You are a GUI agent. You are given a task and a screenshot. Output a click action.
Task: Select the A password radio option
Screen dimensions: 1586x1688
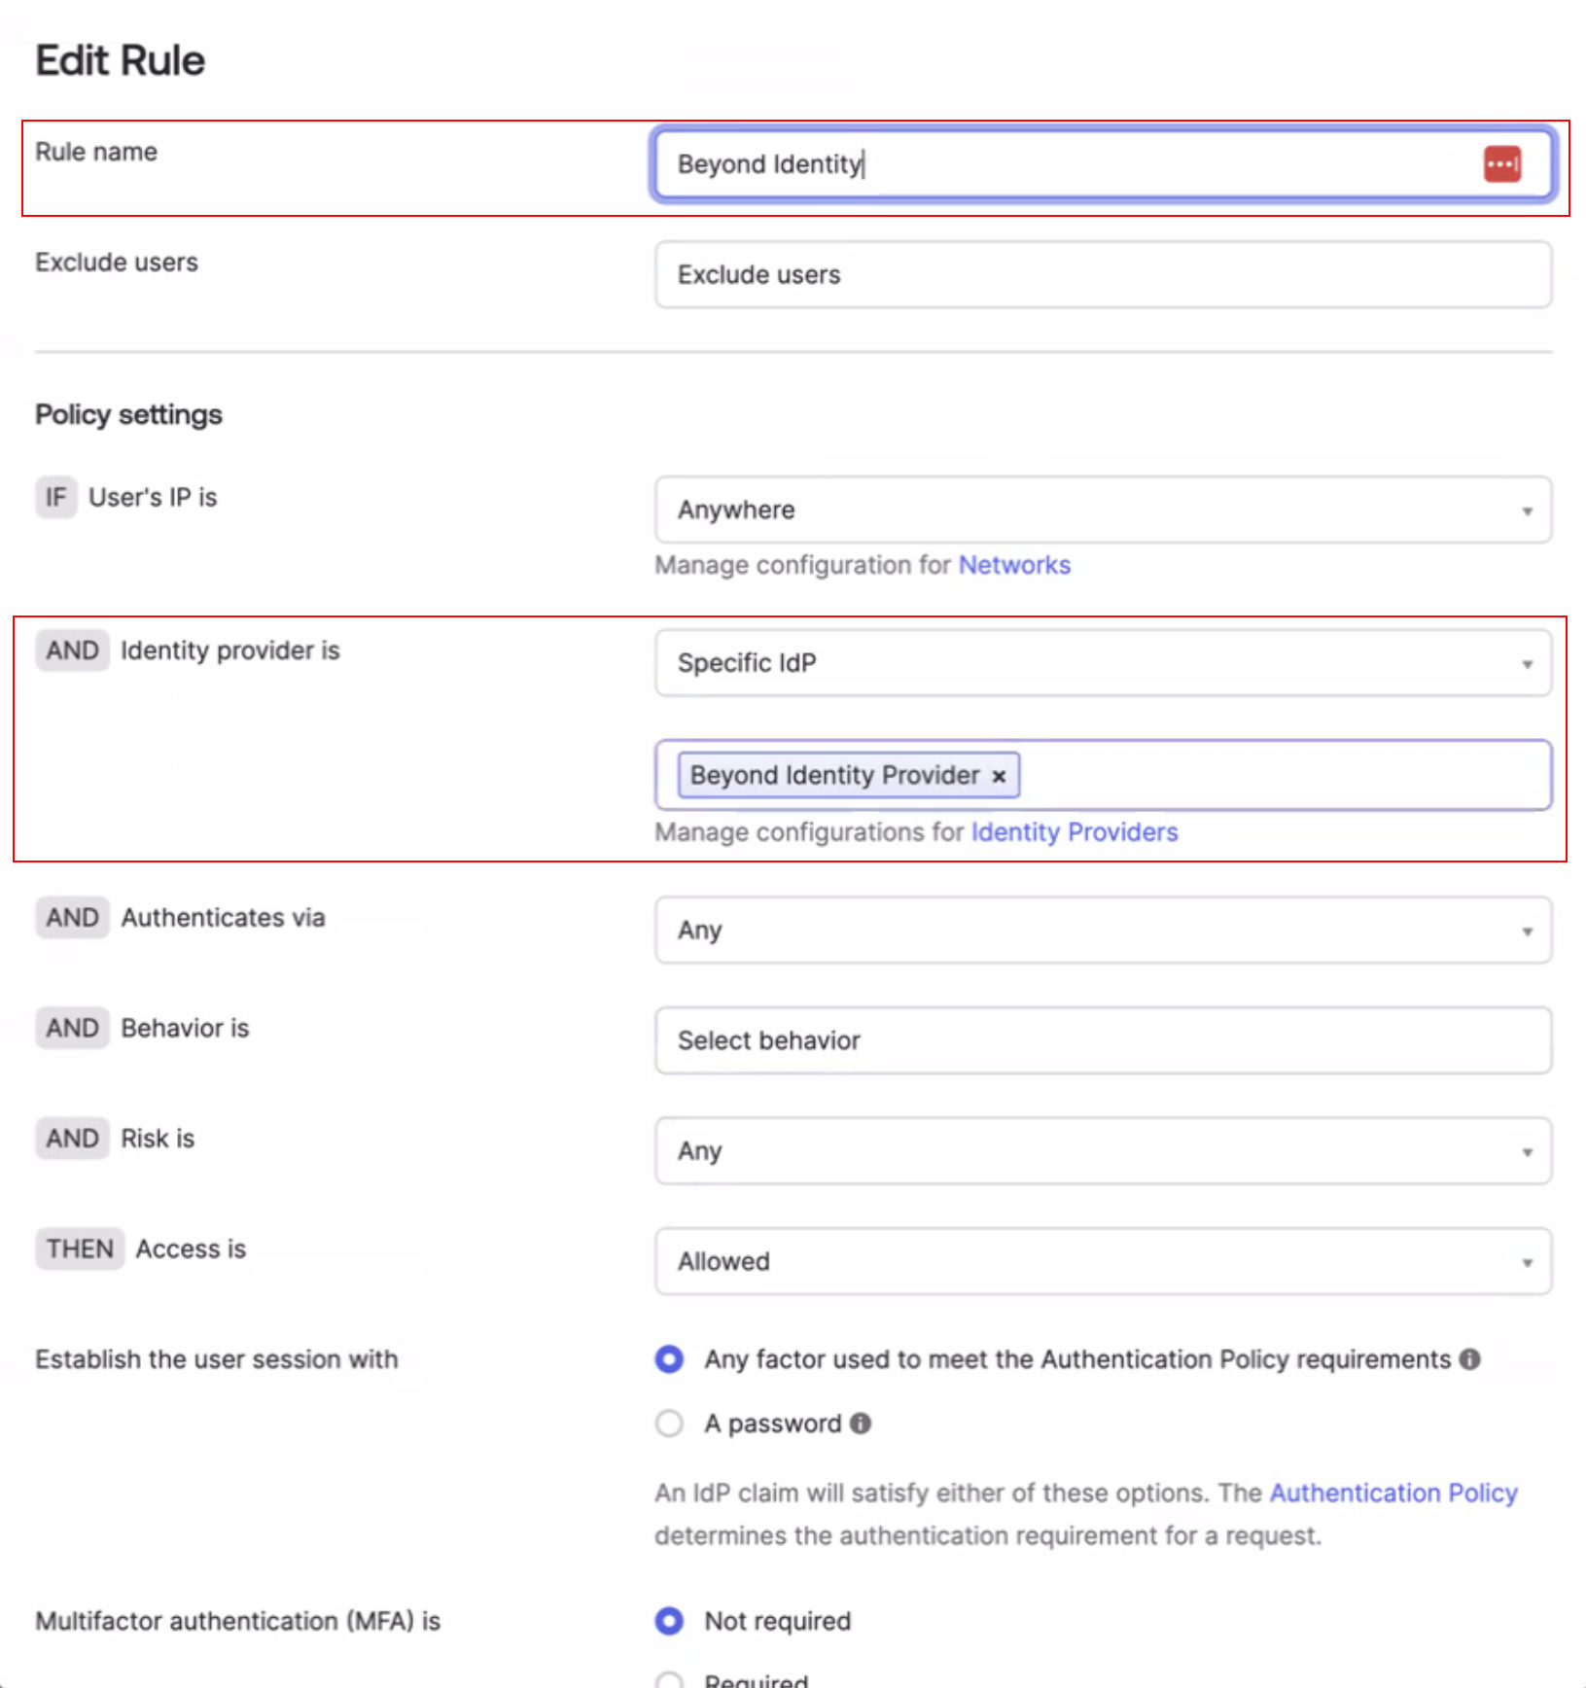[x=669, y=1423]
